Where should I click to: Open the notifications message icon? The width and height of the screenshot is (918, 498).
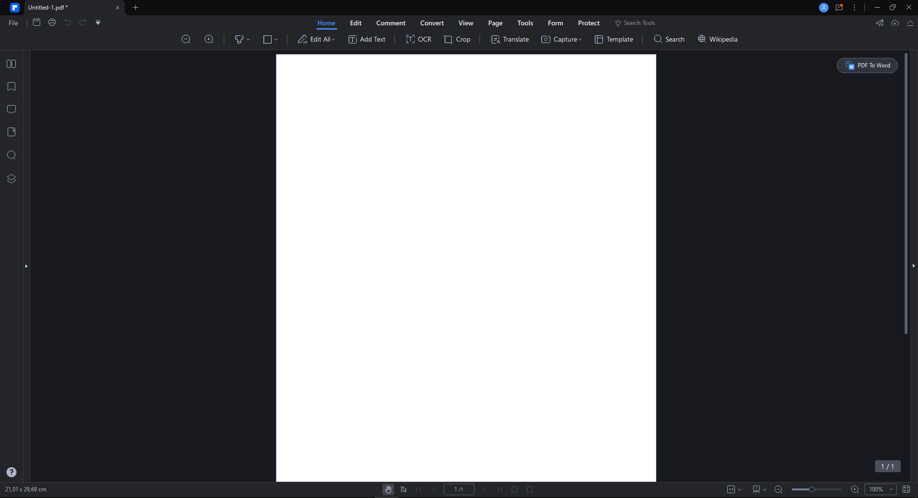pyautogui.click(x=839, y=8)
